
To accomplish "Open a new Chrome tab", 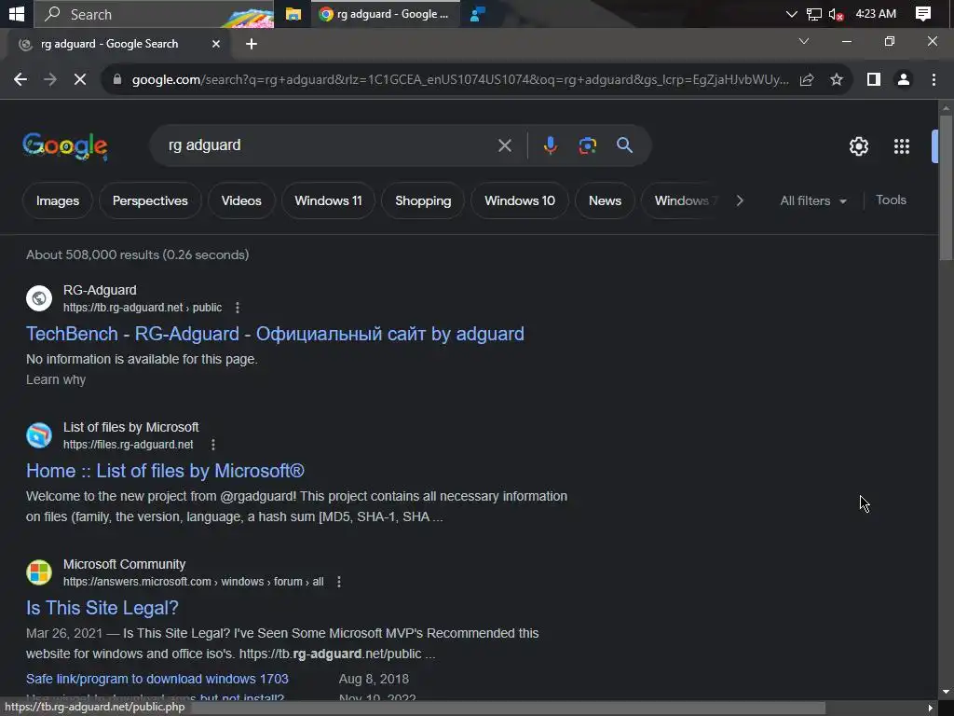I will [252, 44].
